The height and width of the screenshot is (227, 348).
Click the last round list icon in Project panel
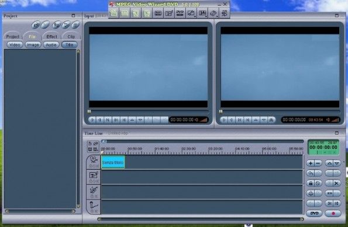[x=75, y=25]
